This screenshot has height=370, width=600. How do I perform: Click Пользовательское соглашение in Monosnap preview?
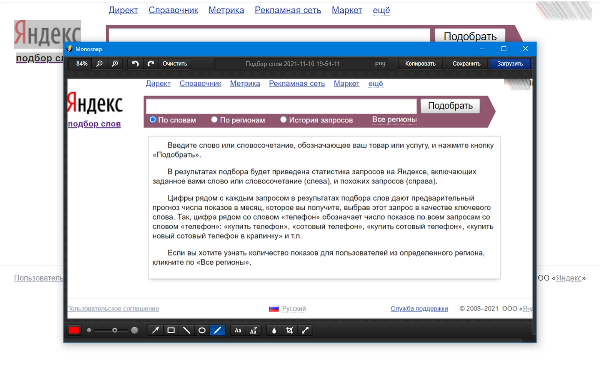coord(113,309)
